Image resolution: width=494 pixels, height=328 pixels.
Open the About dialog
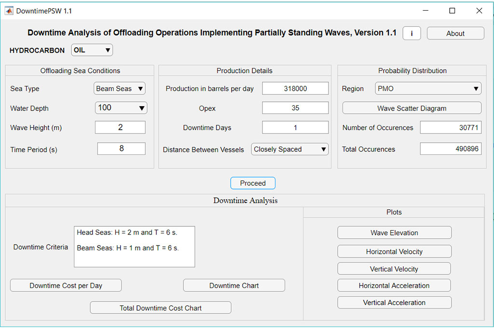click(x=455, y=33)
